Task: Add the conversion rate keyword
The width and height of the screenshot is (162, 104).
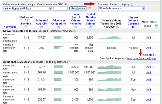Action: 148,67
